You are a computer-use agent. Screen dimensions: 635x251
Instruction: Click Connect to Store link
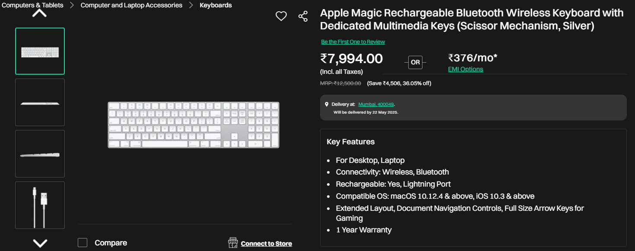point(266,244)
